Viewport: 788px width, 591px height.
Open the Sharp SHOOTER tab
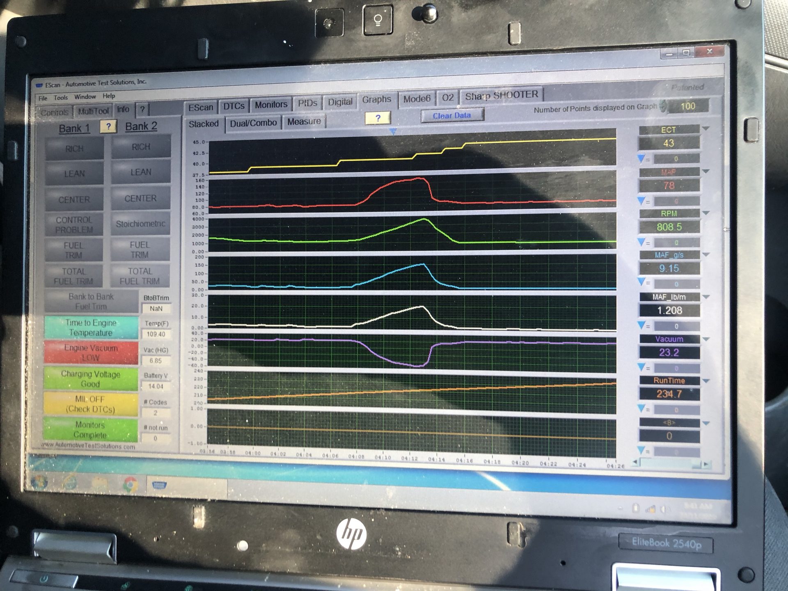[502, 95]
